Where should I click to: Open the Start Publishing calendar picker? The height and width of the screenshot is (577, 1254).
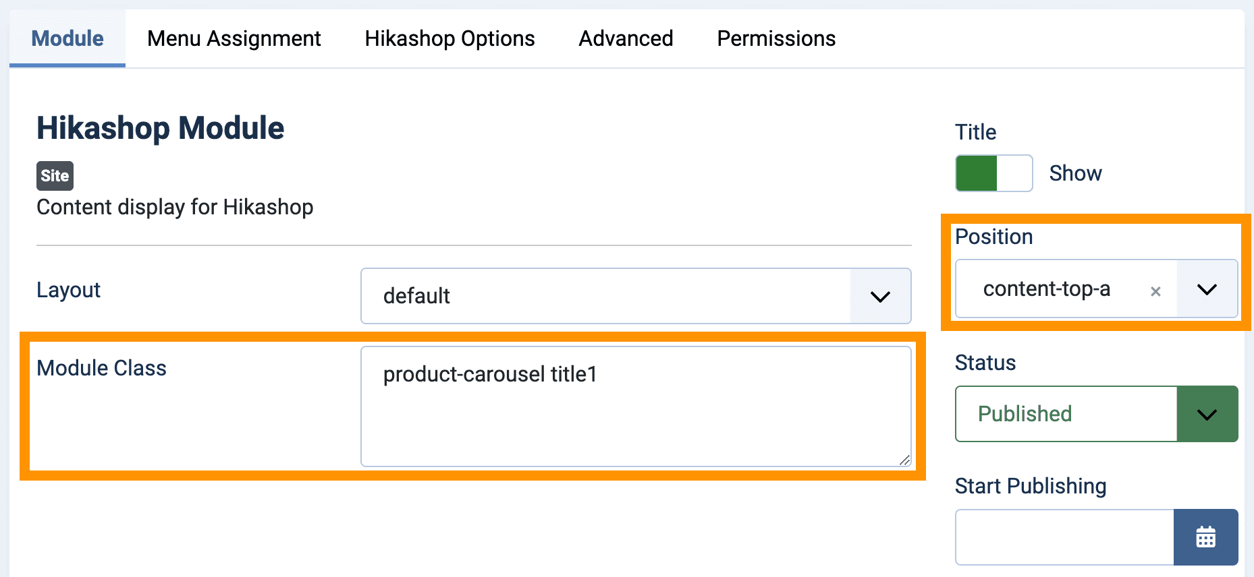click(x=1205, y=537)
